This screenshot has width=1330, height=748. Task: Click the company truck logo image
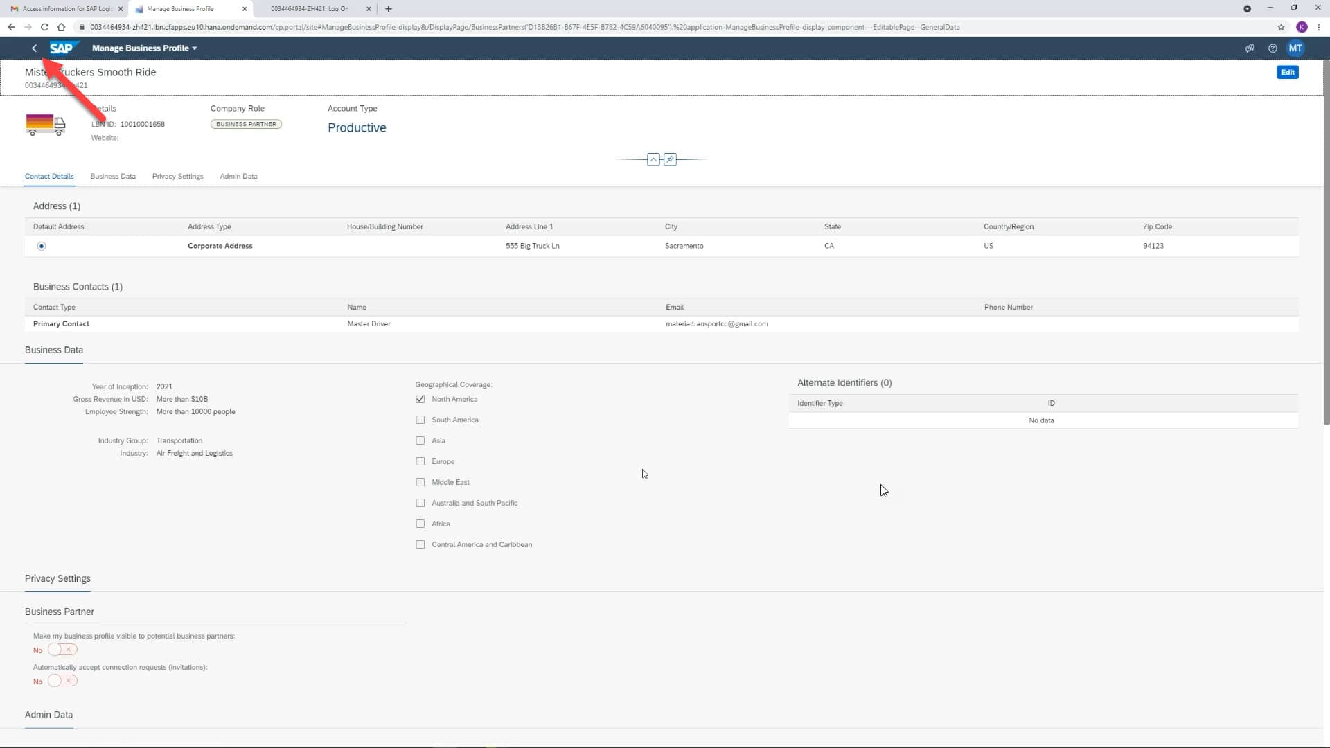46,125
